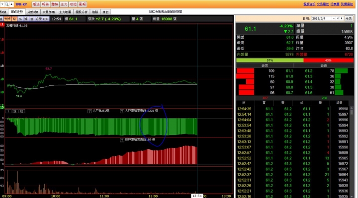
Task: Click the magnifier search icon beside TPK-KY
Action: tap(6, 4)
